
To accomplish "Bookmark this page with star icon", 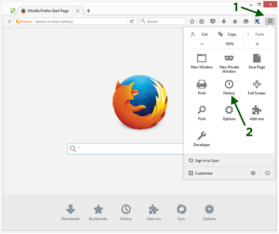I will [192, 21].
